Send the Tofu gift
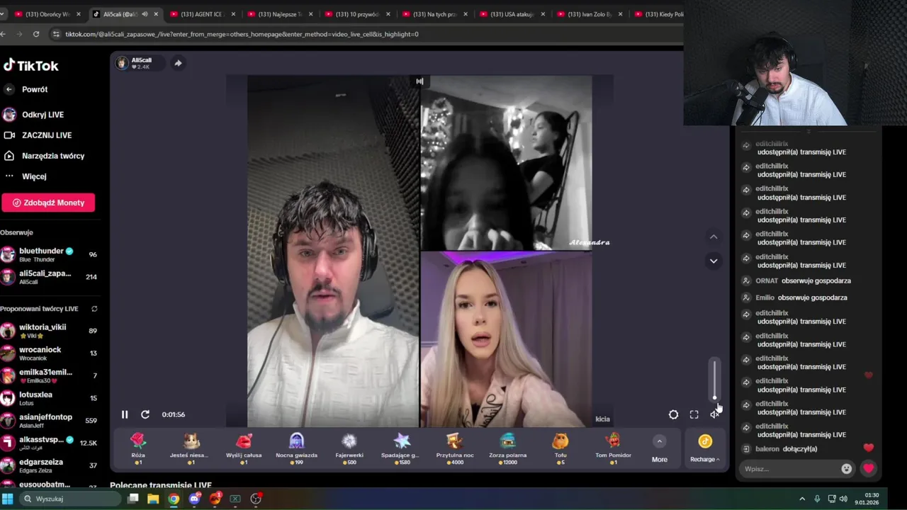This screenshot has width=907, height=510. point(560,448)
